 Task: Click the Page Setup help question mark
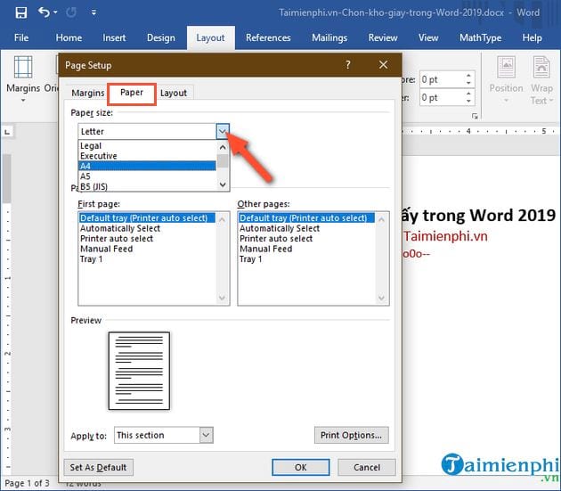pyautogui.click(x=348, y=65)
